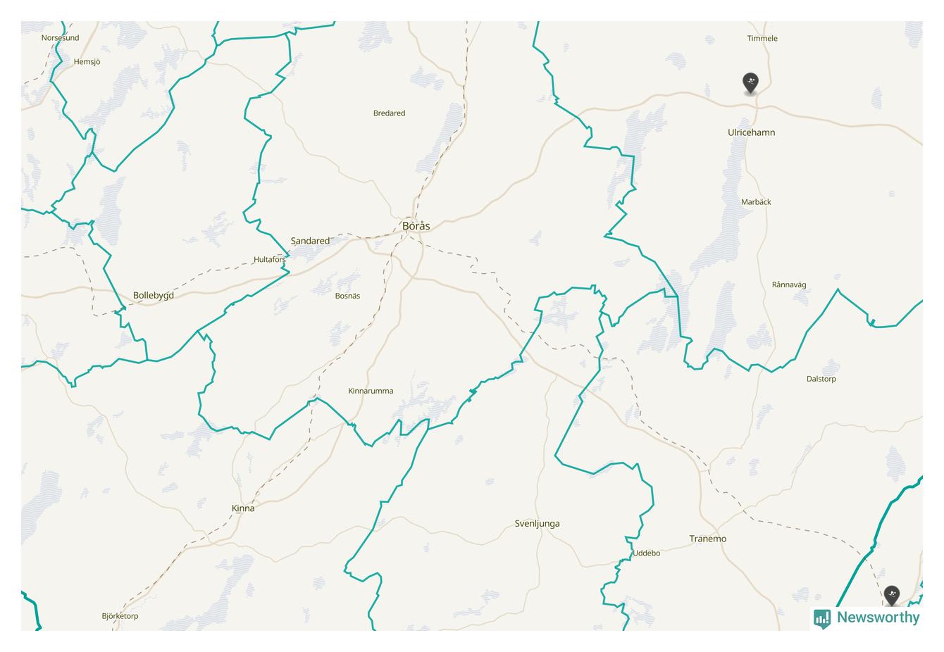Image resolution: width=944 pixels, height=652 pixels.
Task: Click the map pin near Timmele
Action: pos(751,83)
